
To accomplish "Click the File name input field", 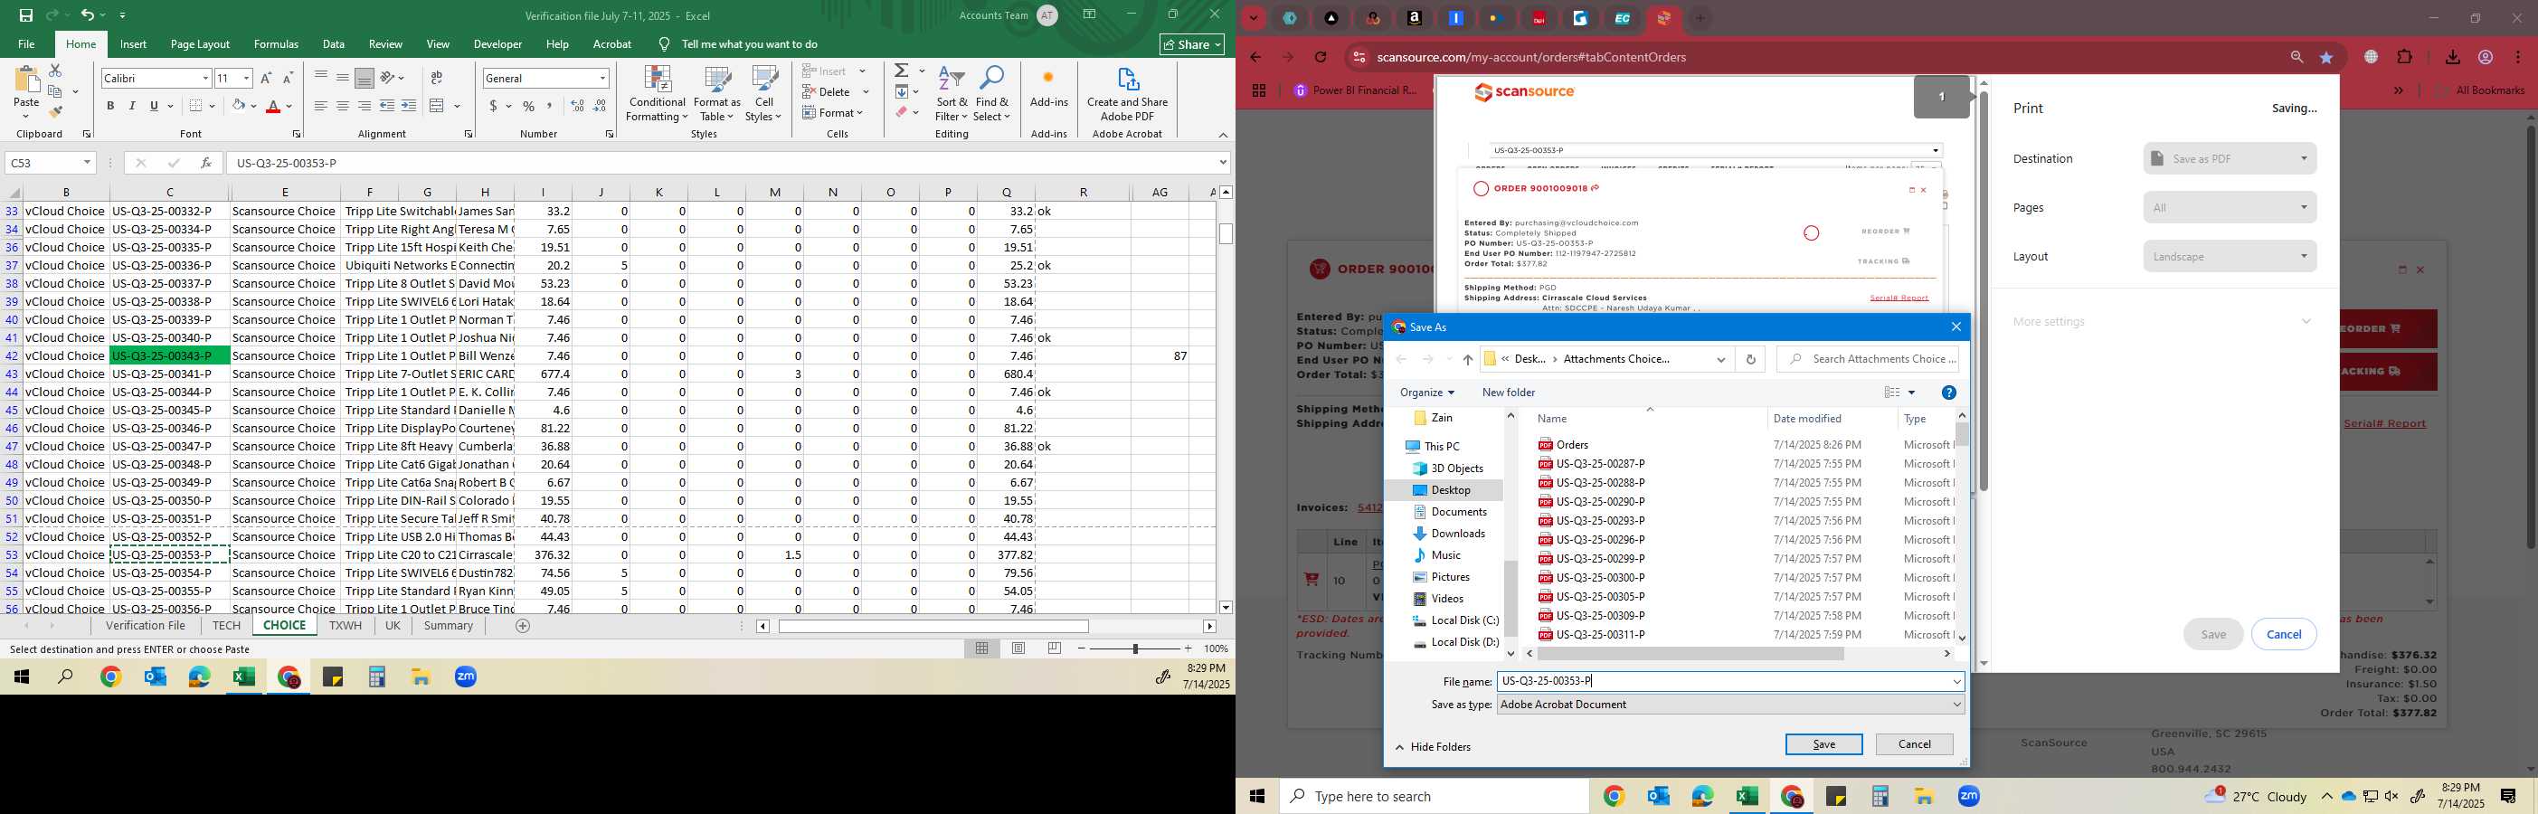I will (x=1730, y=682).
